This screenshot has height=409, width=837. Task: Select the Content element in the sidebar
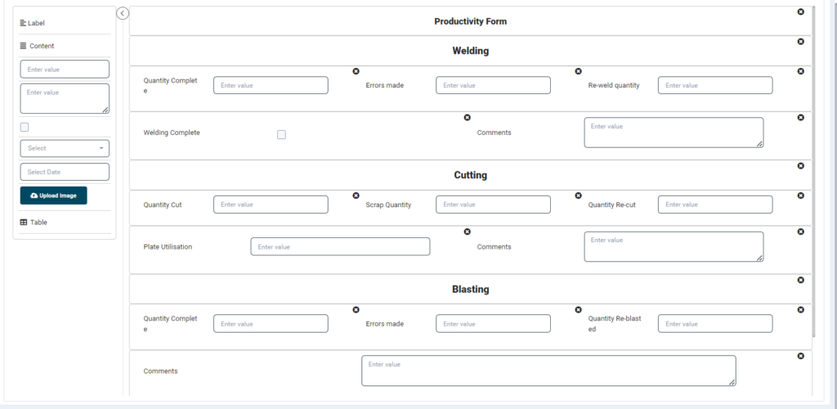37,46
